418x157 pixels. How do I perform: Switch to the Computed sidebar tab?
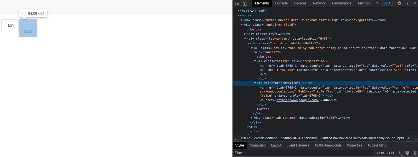tap(258, 145)
